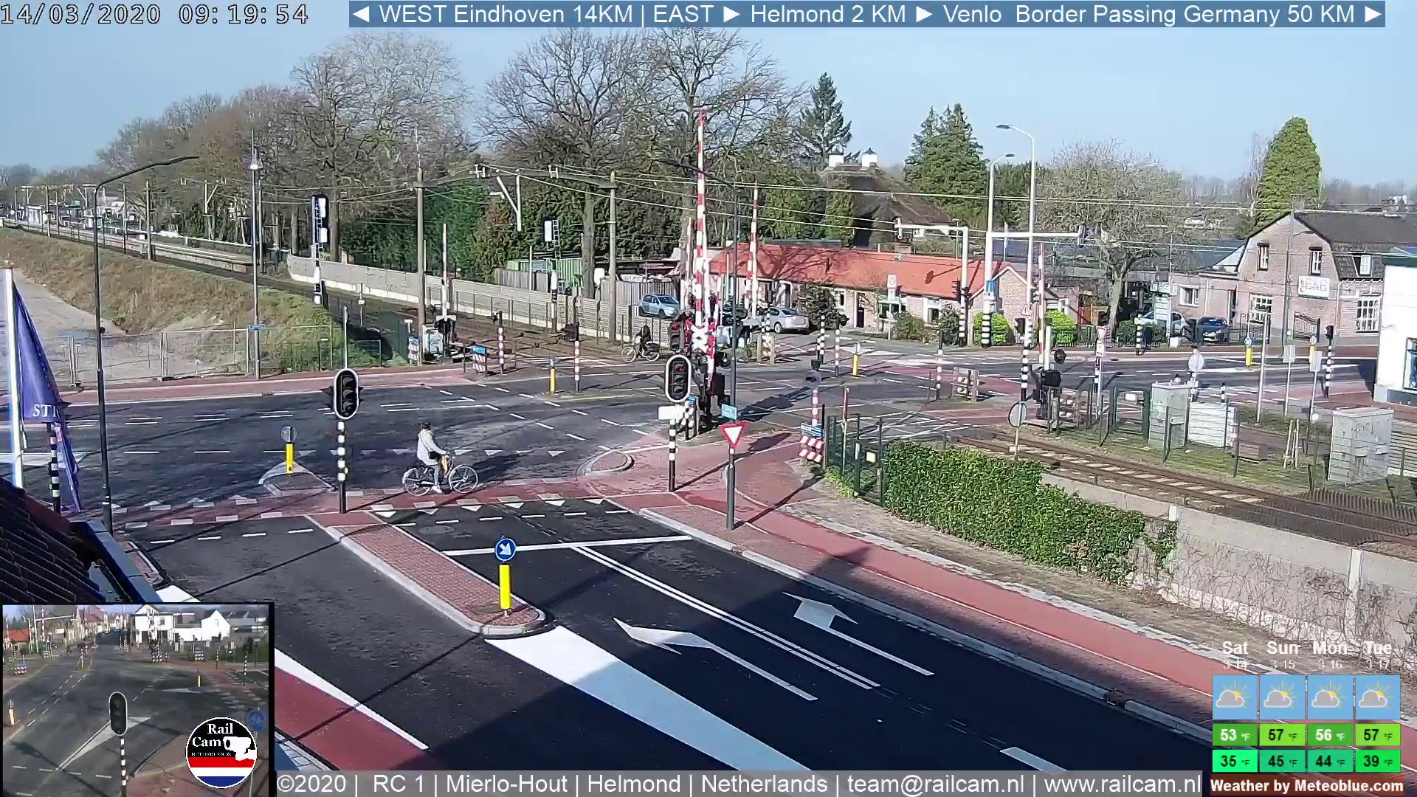Click the Sat day forecast label

[x=1235, y=649]
